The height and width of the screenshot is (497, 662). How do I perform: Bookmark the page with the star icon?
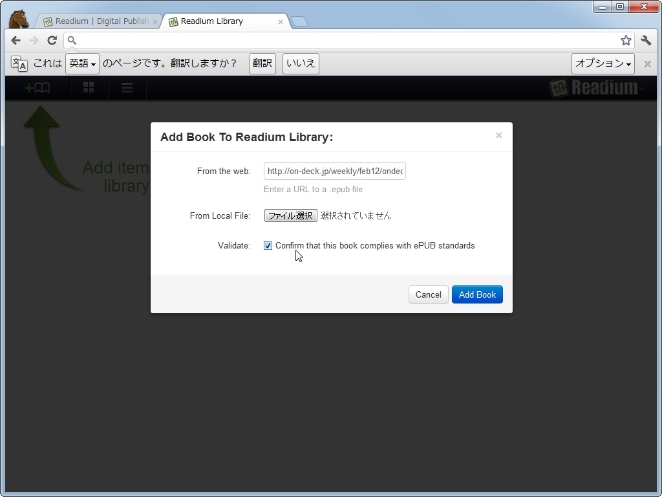point(626,41)
